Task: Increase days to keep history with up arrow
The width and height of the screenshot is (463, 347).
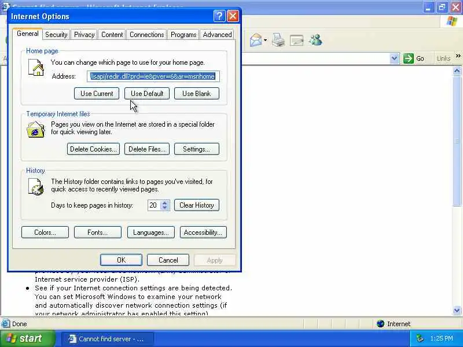Action: [165, 202]
